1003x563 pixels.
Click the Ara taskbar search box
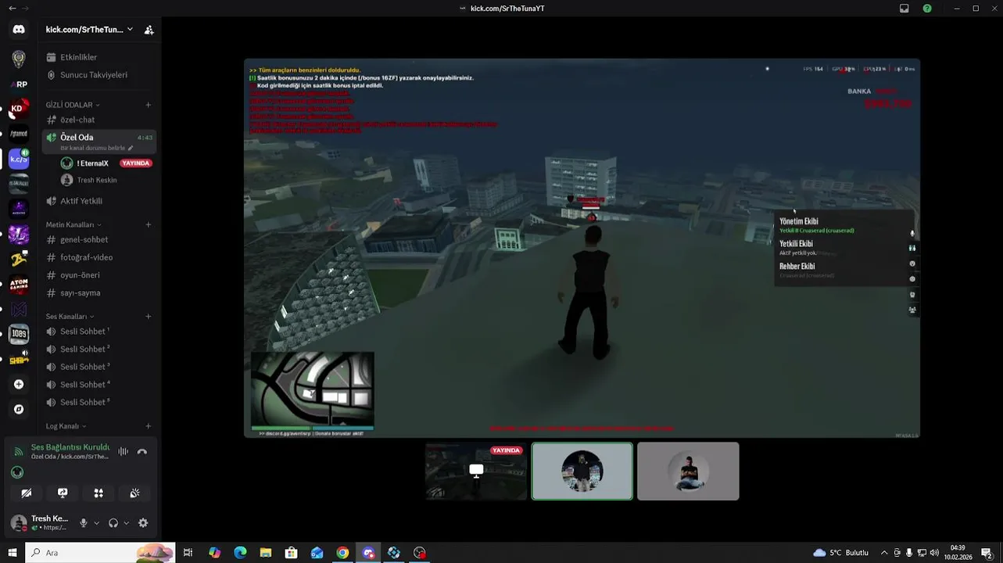point(100,553)
